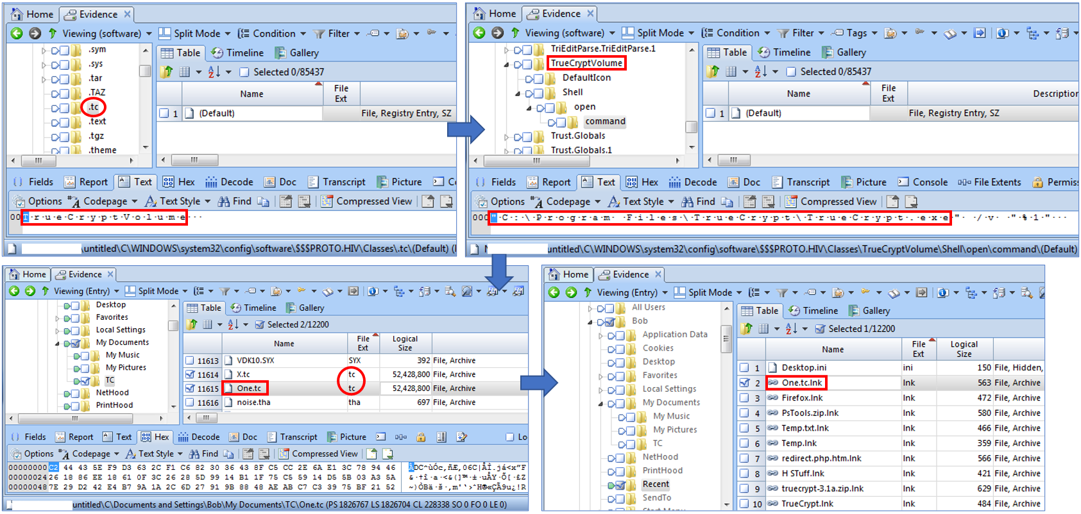Click the Compressed View icon in the .tc window
The width and height of the screenshot is (1081, 514).
[x=327, y=201]
